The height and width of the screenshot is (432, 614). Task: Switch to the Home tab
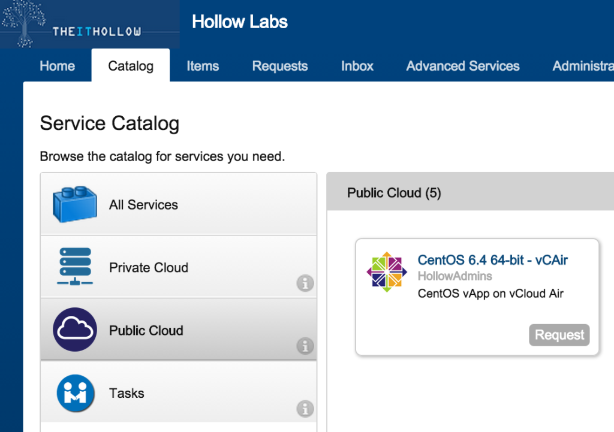(57, 66)
